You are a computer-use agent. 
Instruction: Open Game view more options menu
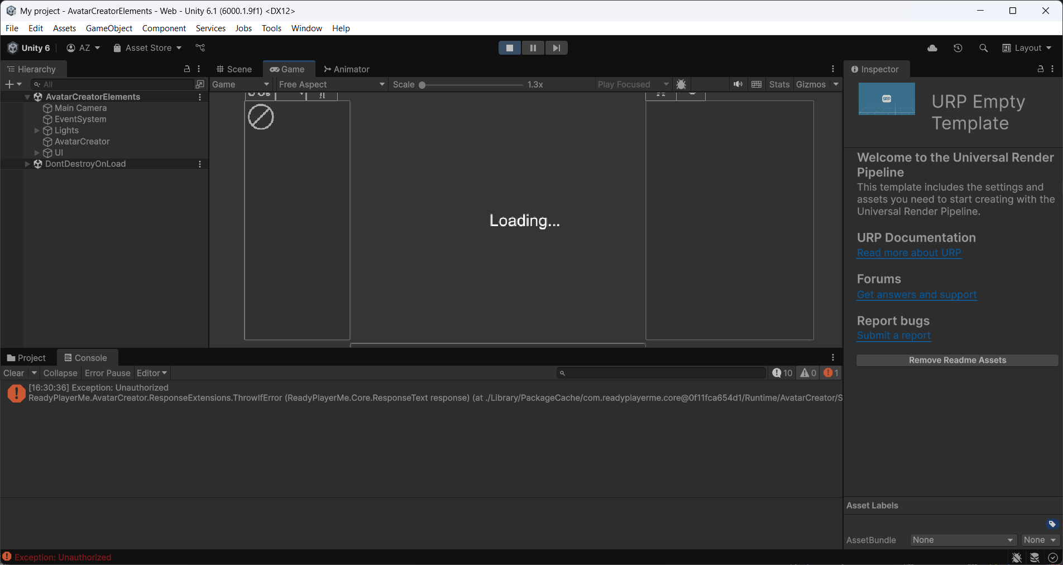coord(833,69)
